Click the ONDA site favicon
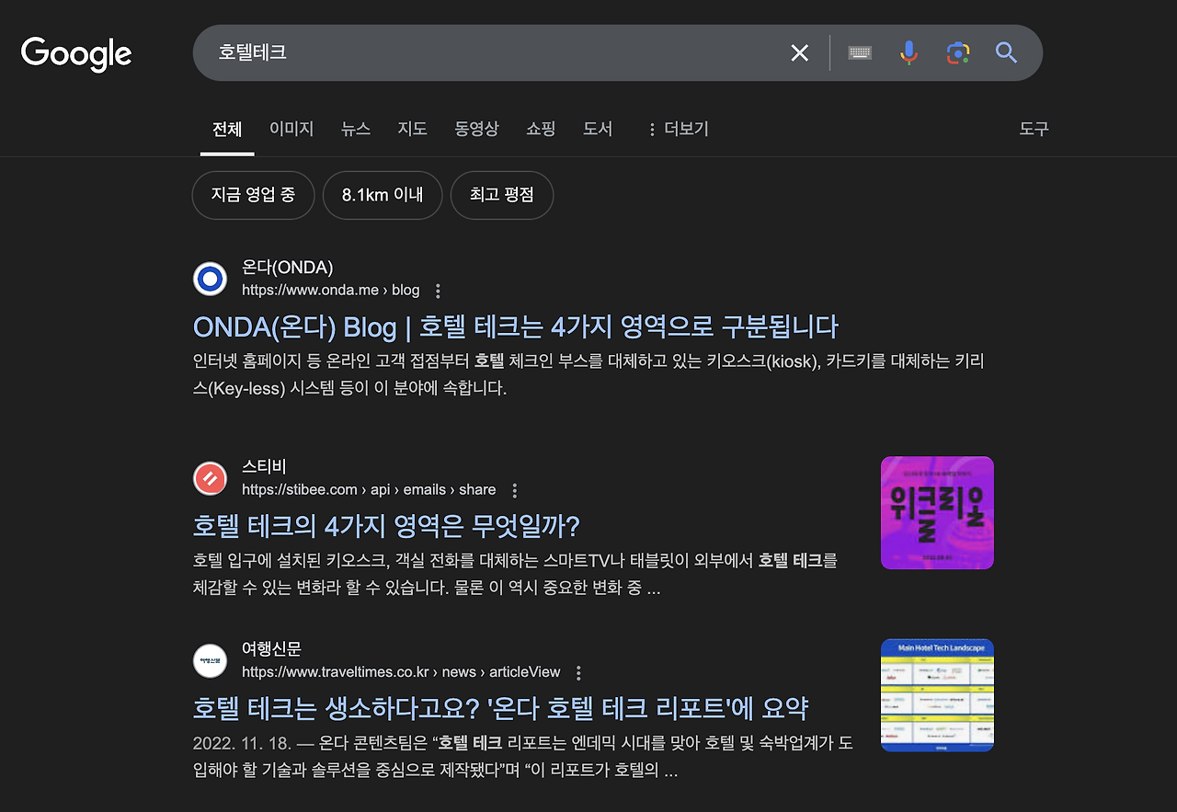1177x812 pixels. [x=211, y=279]
